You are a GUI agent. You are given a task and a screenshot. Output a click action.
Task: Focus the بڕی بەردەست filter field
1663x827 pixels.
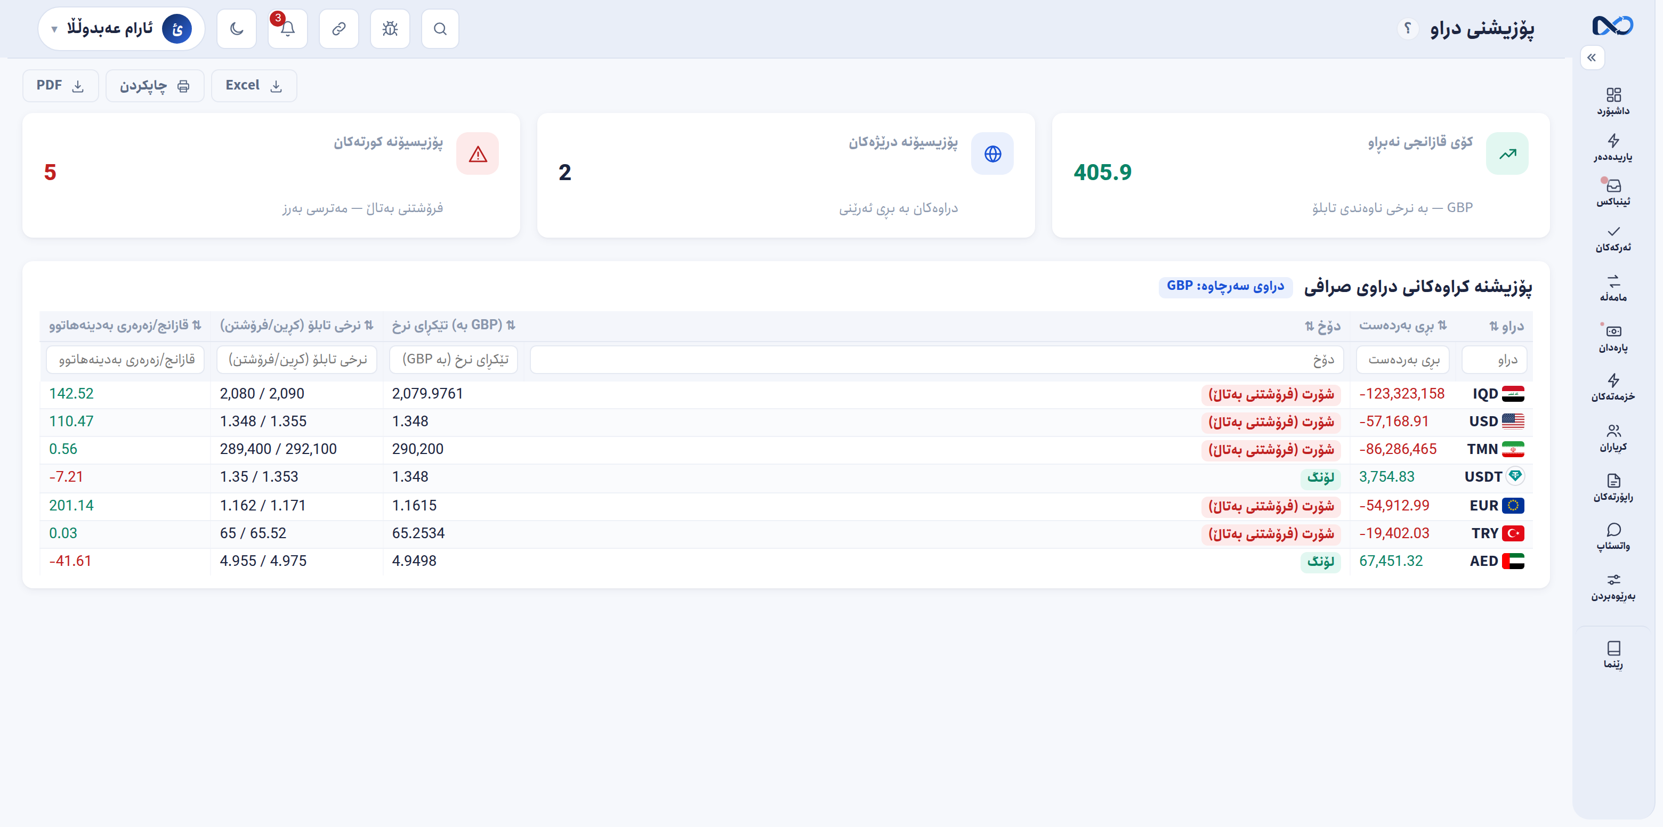[1403, 360]
